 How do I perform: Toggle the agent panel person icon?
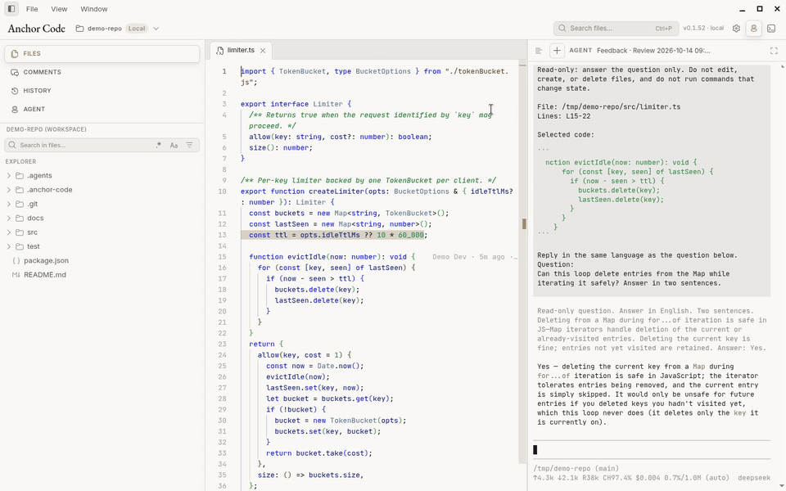[753, 29]
